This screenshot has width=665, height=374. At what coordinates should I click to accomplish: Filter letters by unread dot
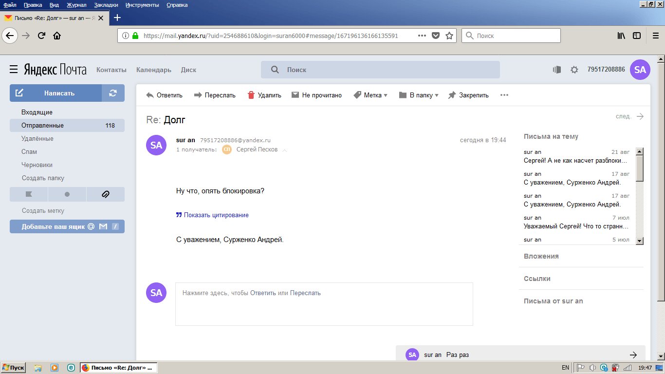pos(67,194)
